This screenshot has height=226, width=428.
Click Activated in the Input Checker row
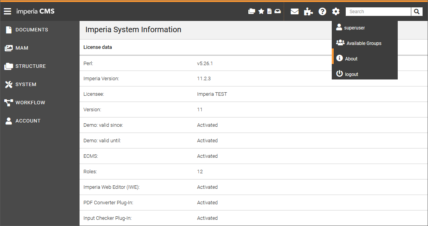[x=208, y=218]
